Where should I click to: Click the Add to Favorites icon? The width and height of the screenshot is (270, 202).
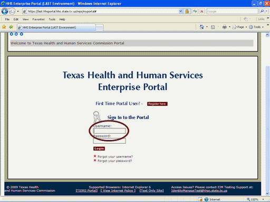pyautogui.click(x=11, y=27)
